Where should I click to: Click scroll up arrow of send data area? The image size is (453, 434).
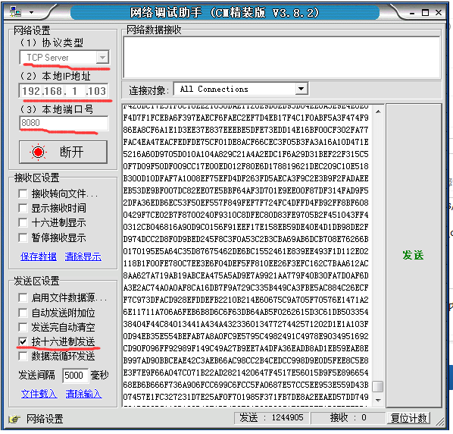tap(378, 112)
